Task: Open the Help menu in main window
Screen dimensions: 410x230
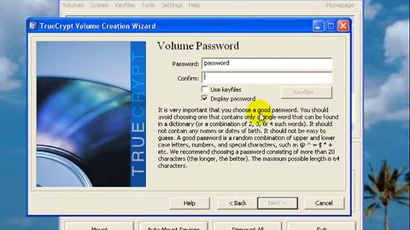Action: (194, 5)
